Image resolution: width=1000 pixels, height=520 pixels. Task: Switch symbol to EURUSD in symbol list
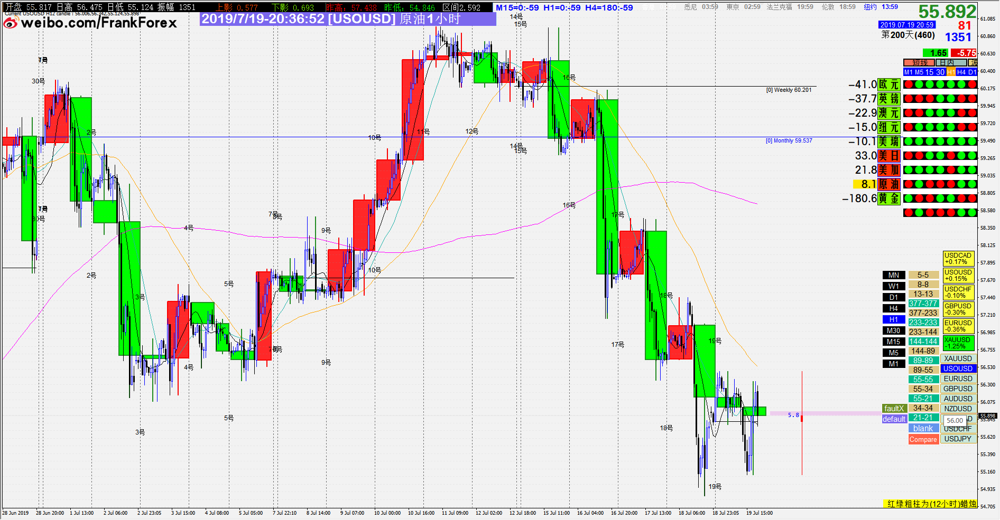tap(958, 379)
